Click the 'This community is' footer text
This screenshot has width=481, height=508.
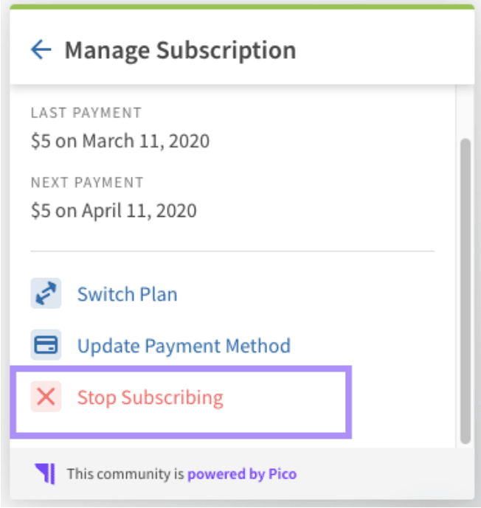125,474
